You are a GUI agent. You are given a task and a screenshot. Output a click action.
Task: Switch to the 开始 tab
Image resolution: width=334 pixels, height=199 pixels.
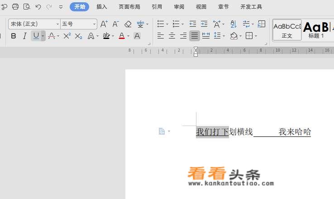click(x=80, y=7)
